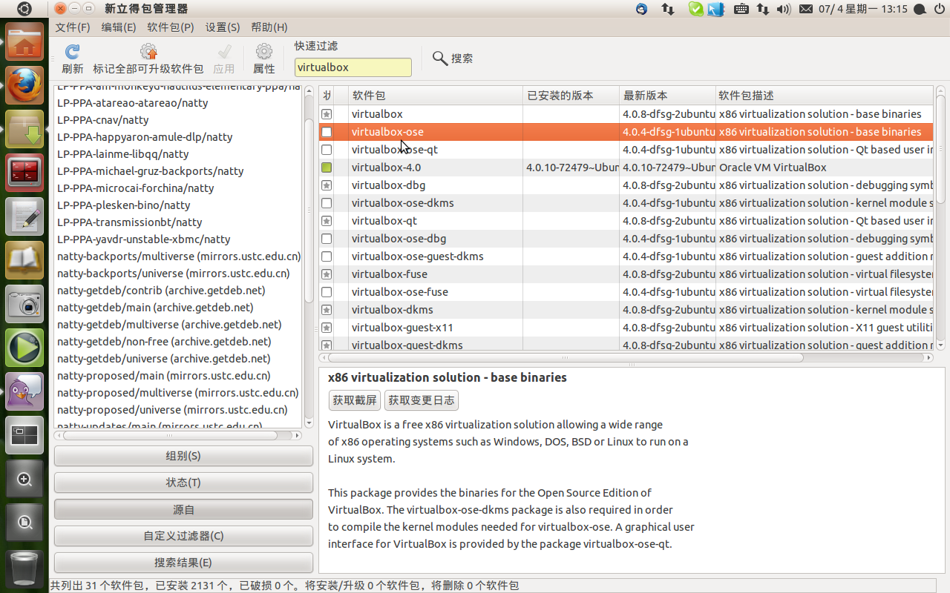950x593 pixels.
Task: Open Home folder from launcher
Action: pyautogui.click(x=24, y=42)
